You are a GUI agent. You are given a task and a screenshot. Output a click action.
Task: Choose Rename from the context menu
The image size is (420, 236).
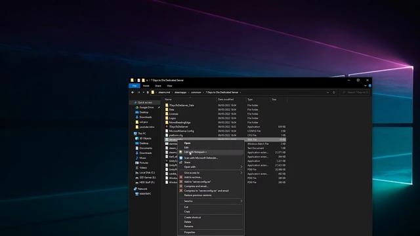(x=211, y=226)
